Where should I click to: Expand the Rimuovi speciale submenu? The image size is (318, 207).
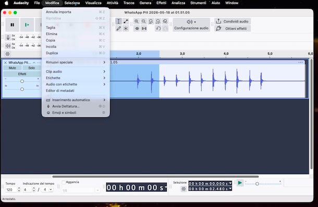tap(76, 62)
